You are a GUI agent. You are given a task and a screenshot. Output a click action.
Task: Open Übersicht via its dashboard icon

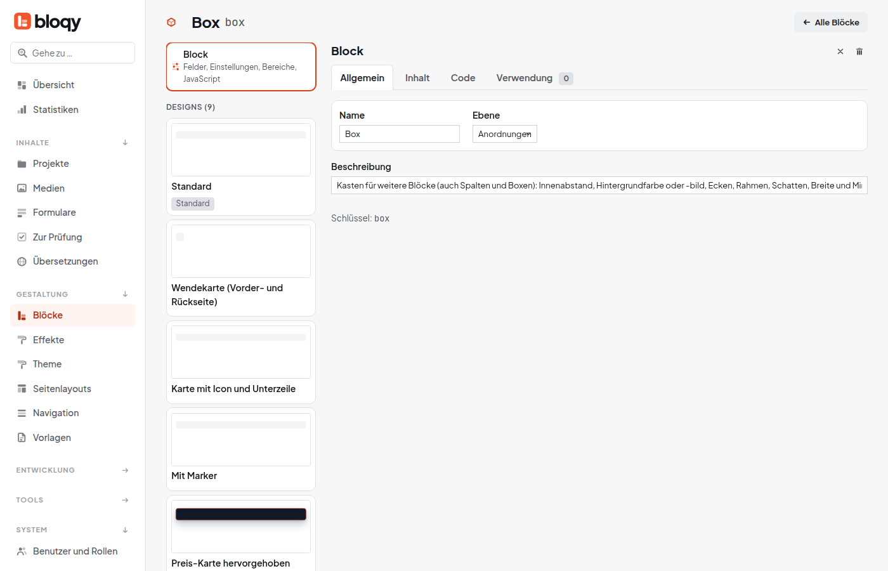(22, 85)
